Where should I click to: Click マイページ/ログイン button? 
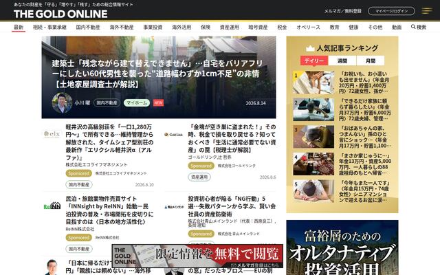[x=391, y=11]
